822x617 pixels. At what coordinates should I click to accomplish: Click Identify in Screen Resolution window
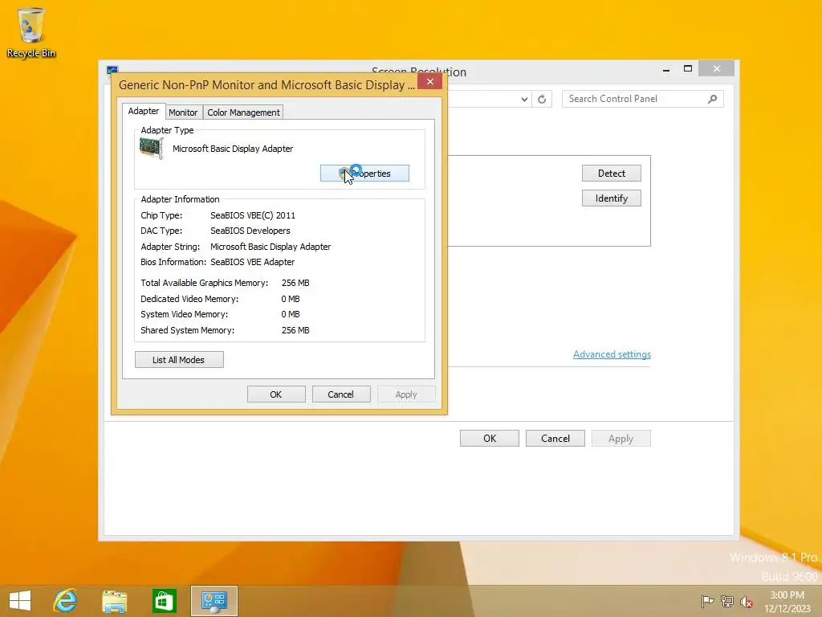pos(611,198)
